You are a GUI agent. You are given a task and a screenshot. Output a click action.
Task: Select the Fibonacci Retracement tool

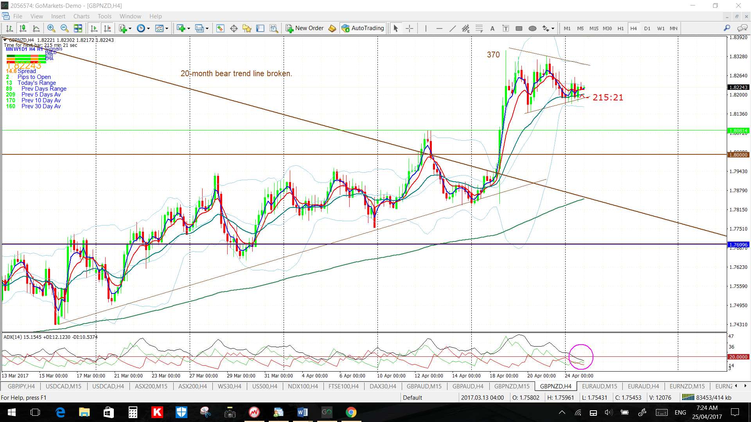[479, 28]
